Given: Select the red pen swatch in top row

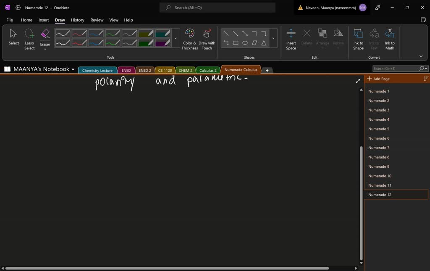Looking at the screenshot, I should (79, 34).
